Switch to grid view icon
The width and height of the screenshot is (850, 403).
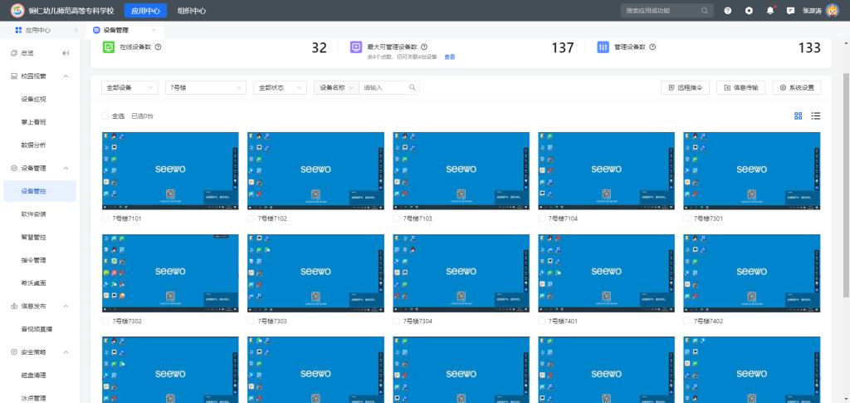(x=798, y=115)
